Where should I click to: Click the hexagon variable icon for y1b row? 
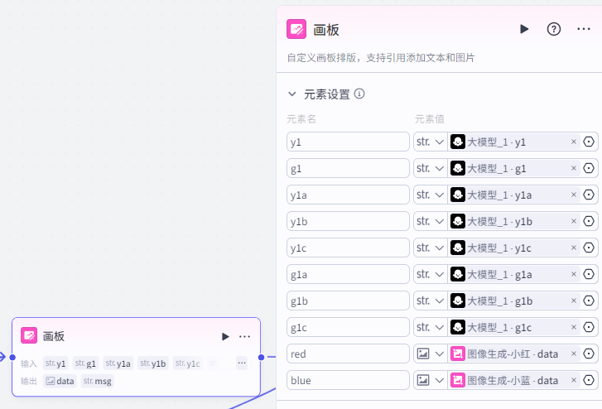tap(589, 221)
